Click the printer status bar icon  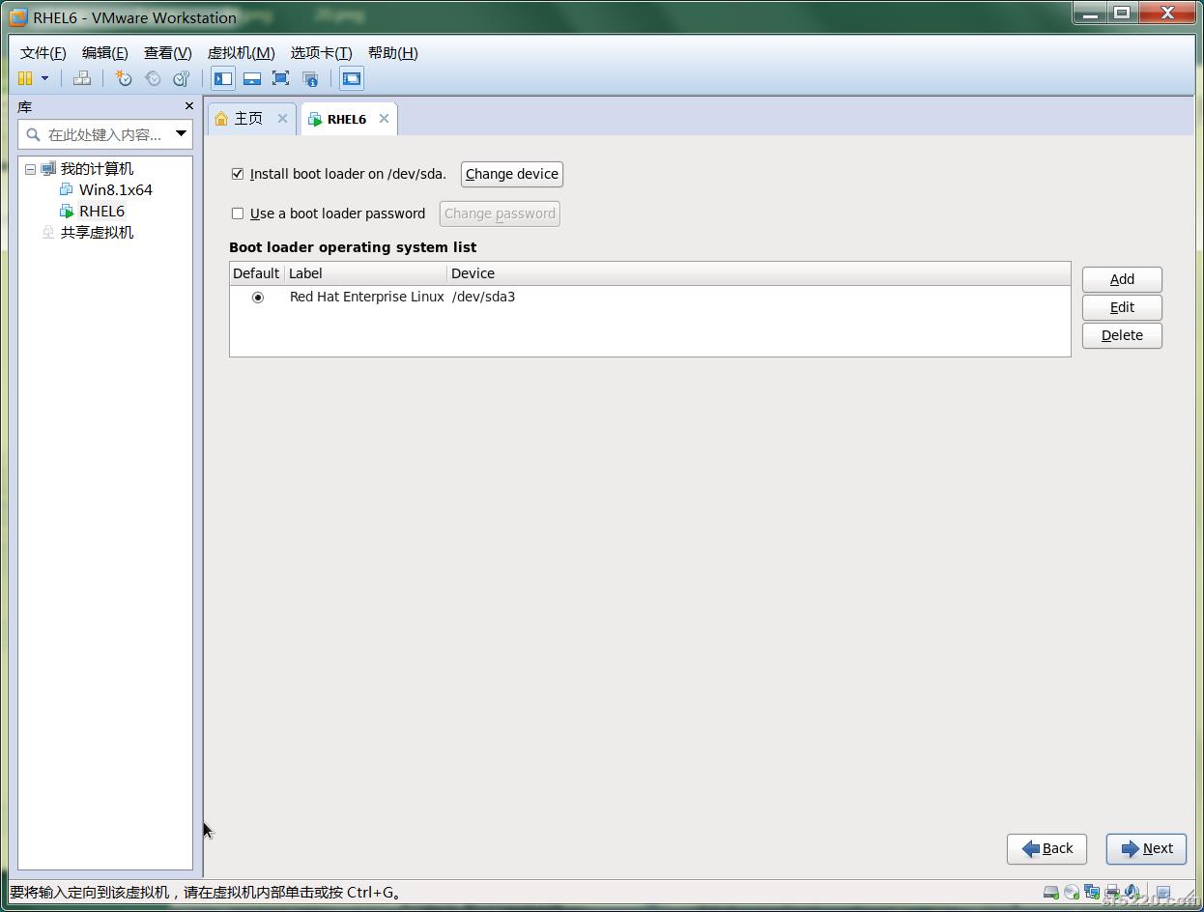1112,893
